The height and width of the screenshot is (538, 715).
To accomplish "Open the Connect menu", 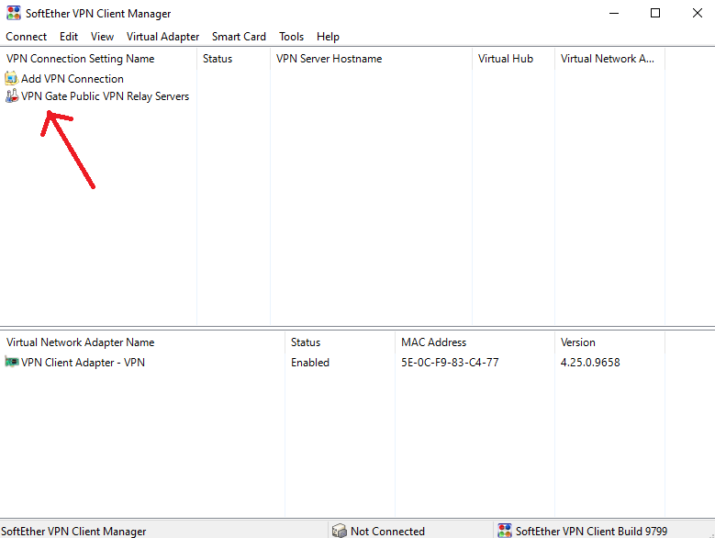I will coord(26,37).
